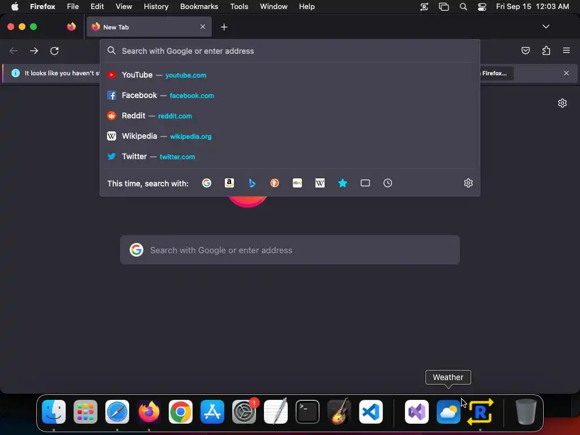Open Launchpad from the Dock
The image size is (580, 435).
click(x=86, y=412)
